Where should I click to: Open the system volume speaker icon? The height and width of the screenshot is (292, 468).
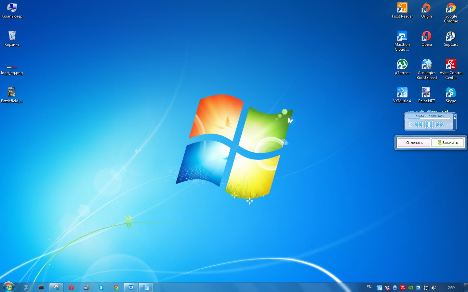(x=434, y=287)
